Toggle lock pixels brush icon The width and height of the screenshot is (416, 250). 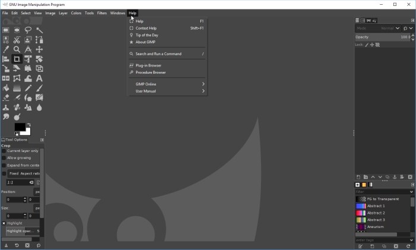367,45
